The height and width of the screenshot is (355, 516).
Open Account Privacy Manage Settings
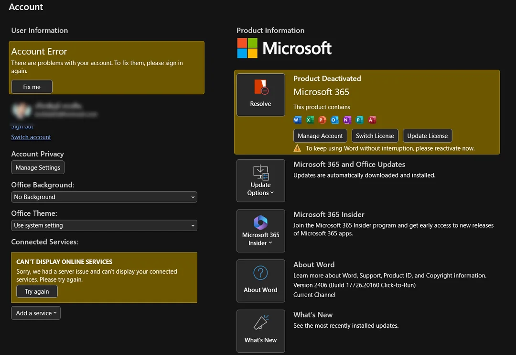(38, 167)
